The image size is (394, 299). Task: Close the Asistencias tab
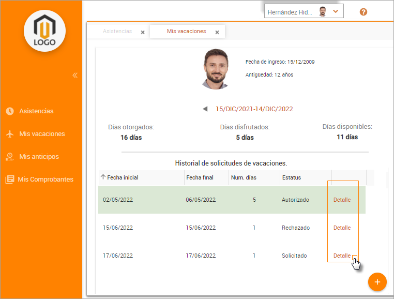click(143, 32)
